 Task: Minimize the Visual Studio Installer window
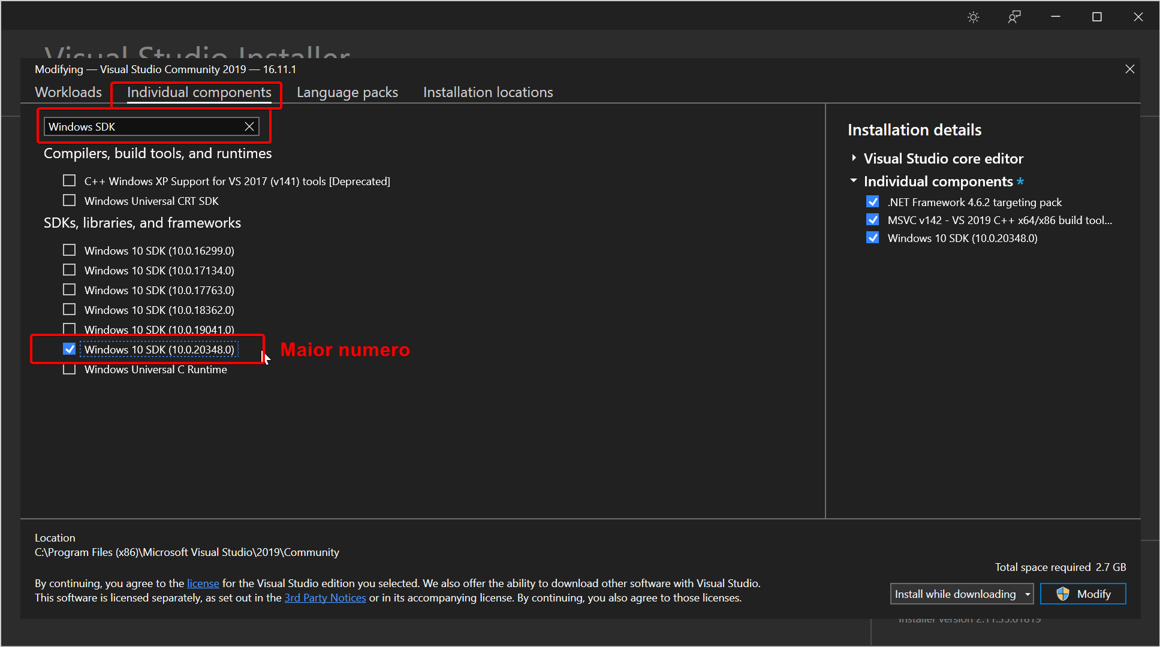point(1056,17)
